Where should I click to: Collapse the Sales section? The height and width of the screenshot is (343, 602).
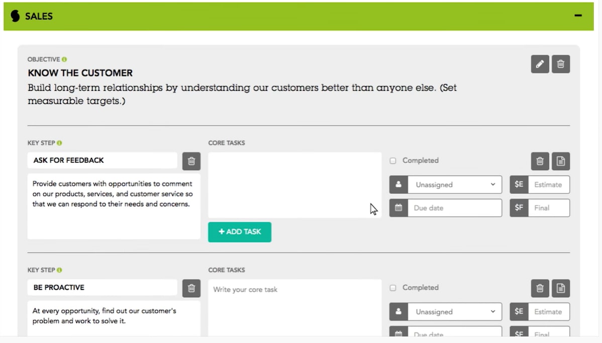[578, 16]
